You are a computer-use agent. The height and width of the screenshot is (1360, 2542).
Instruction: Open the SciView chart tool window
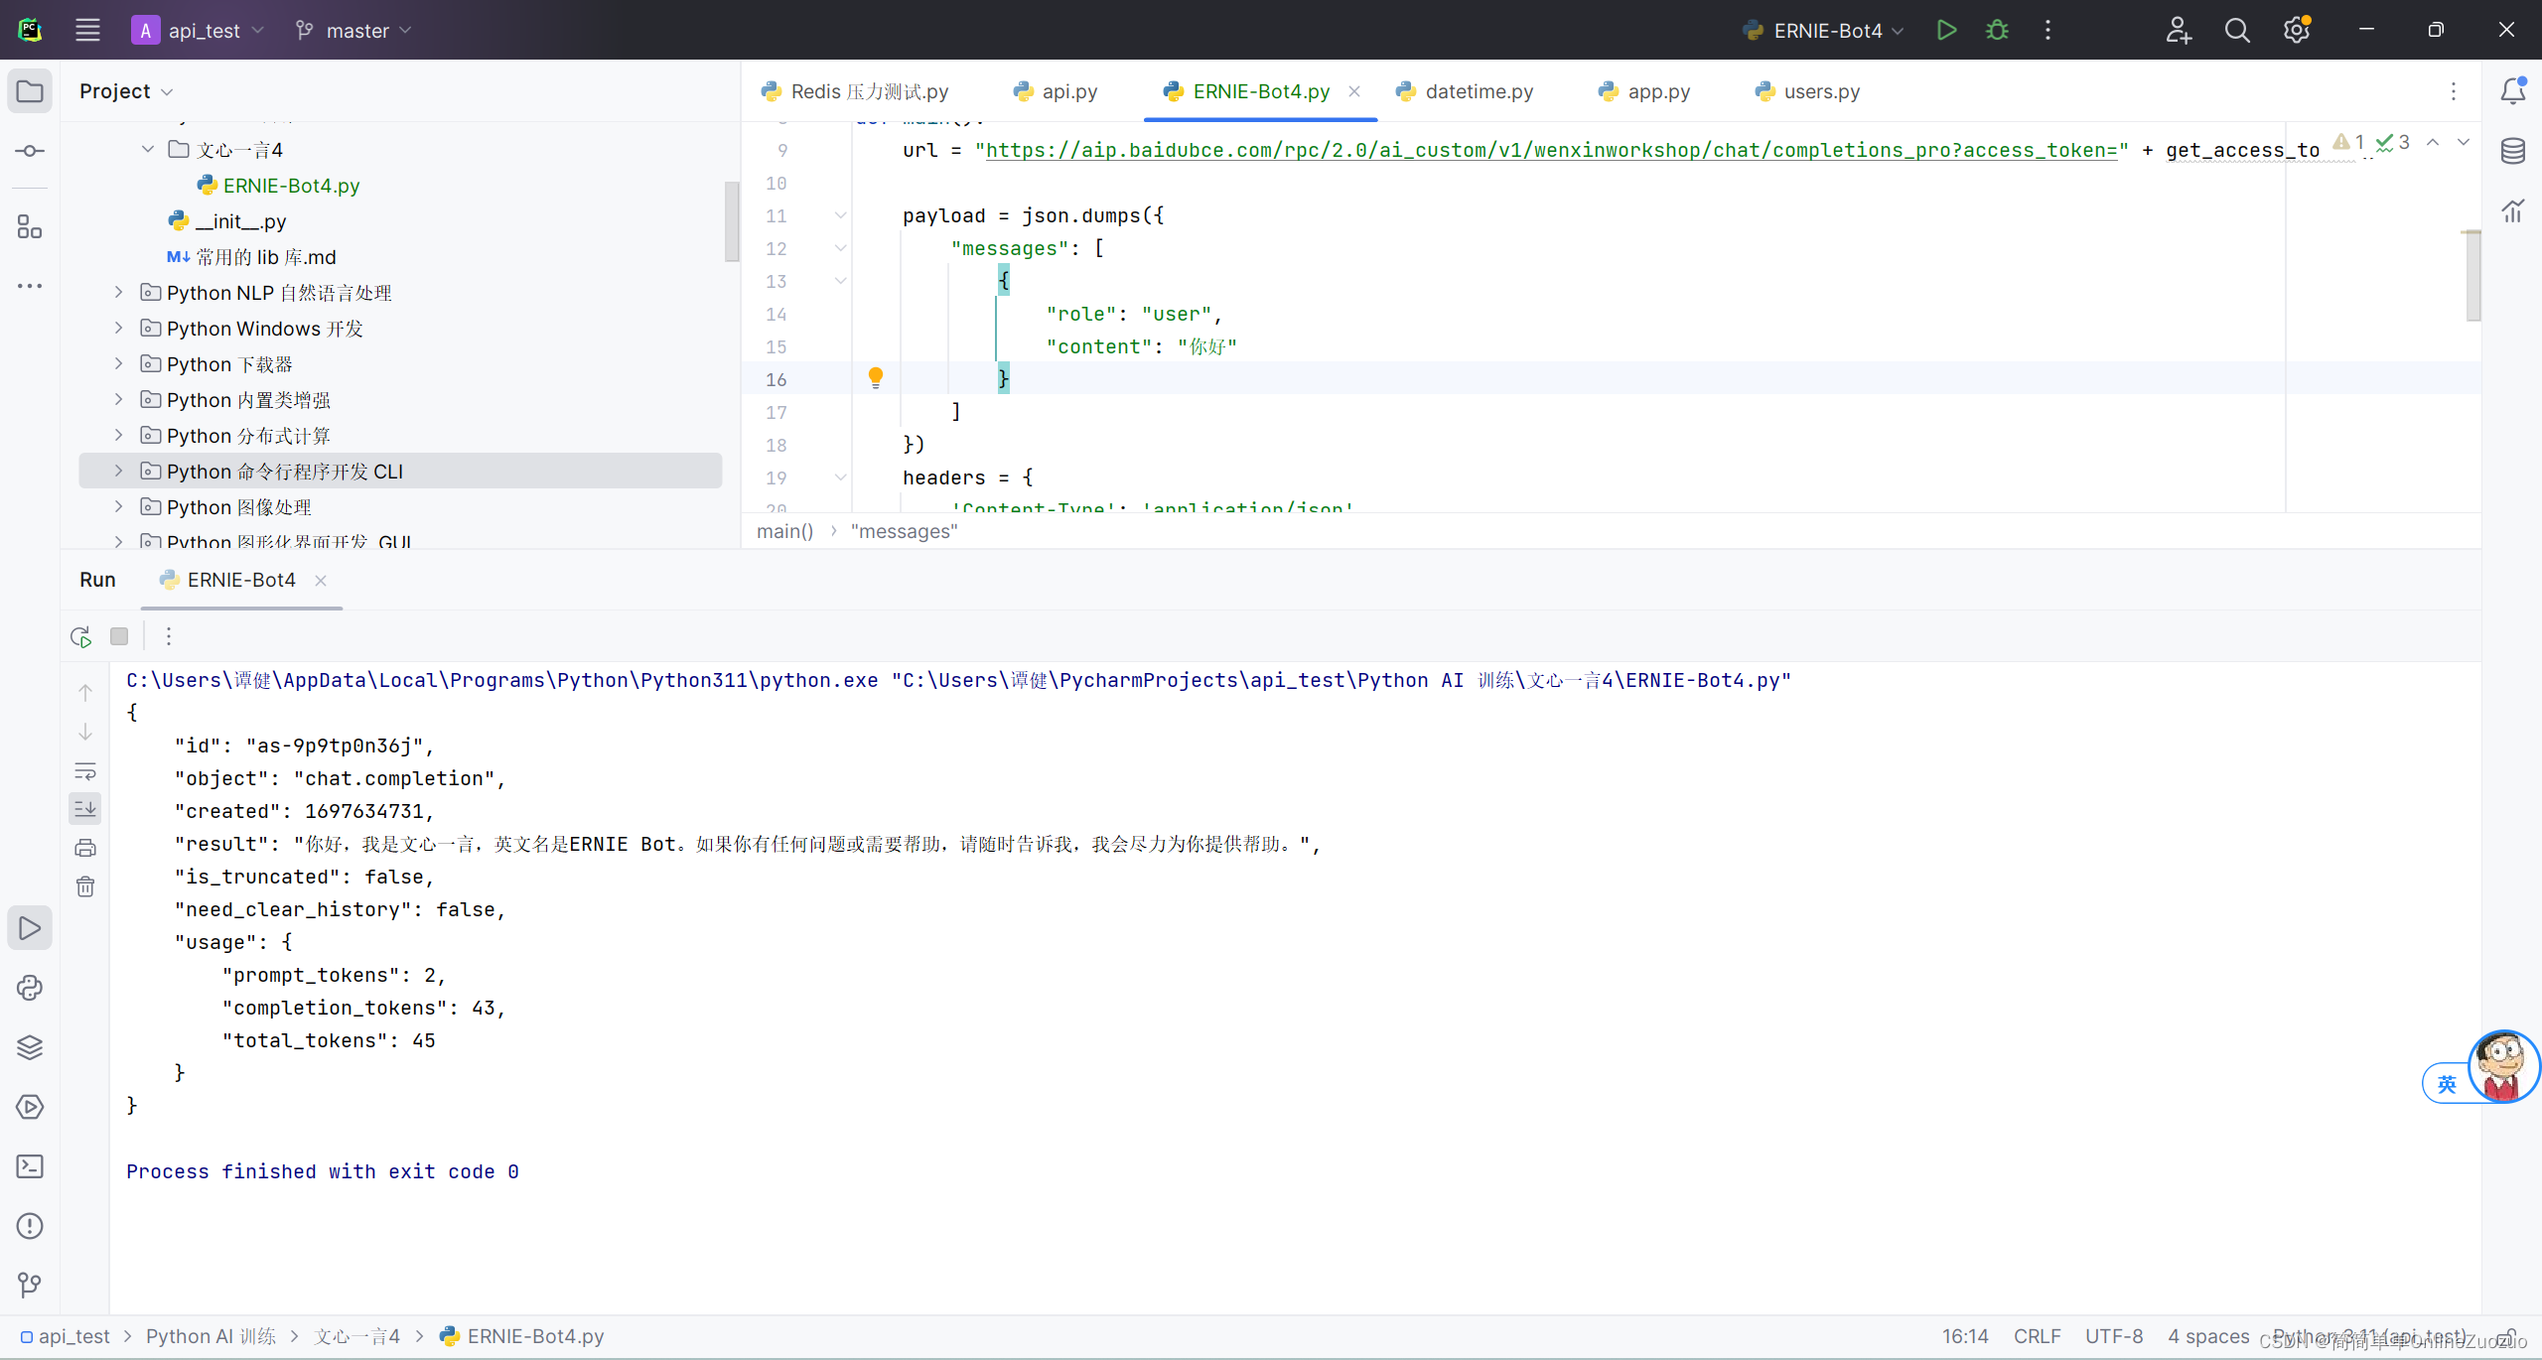tap(2513, 210)
